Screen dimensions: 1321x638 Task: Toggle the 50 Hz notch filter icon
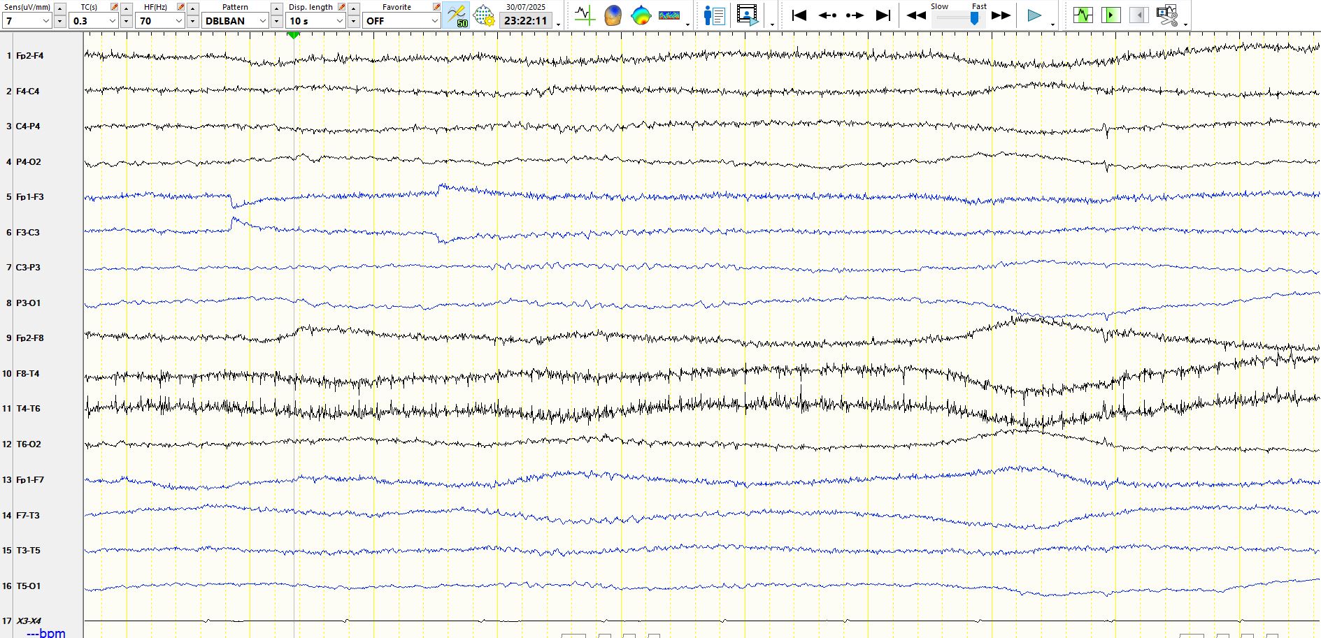point(457,15)
